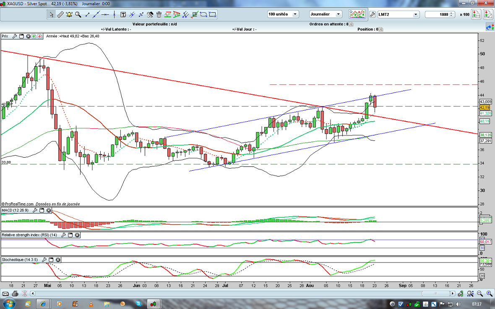Click the Position count label
This screenshot has height=309, width=495.
(x=367, y=29)
